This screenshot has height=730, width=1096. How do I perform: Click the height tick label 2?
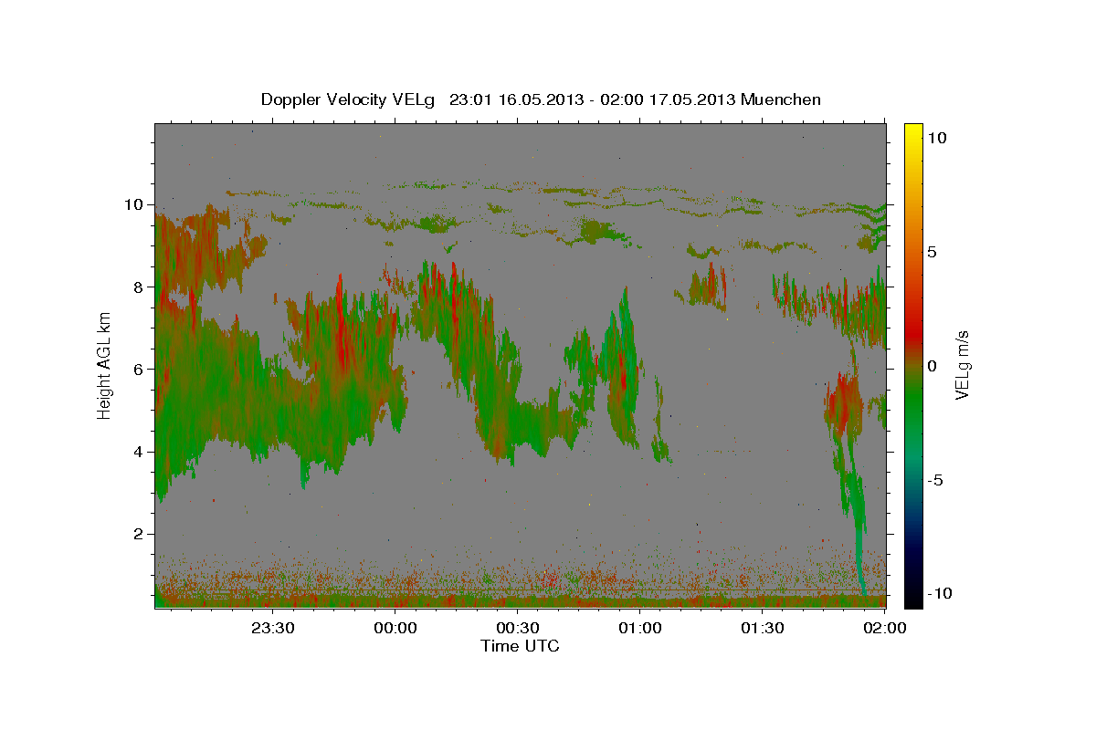click(x=141, y=534)
